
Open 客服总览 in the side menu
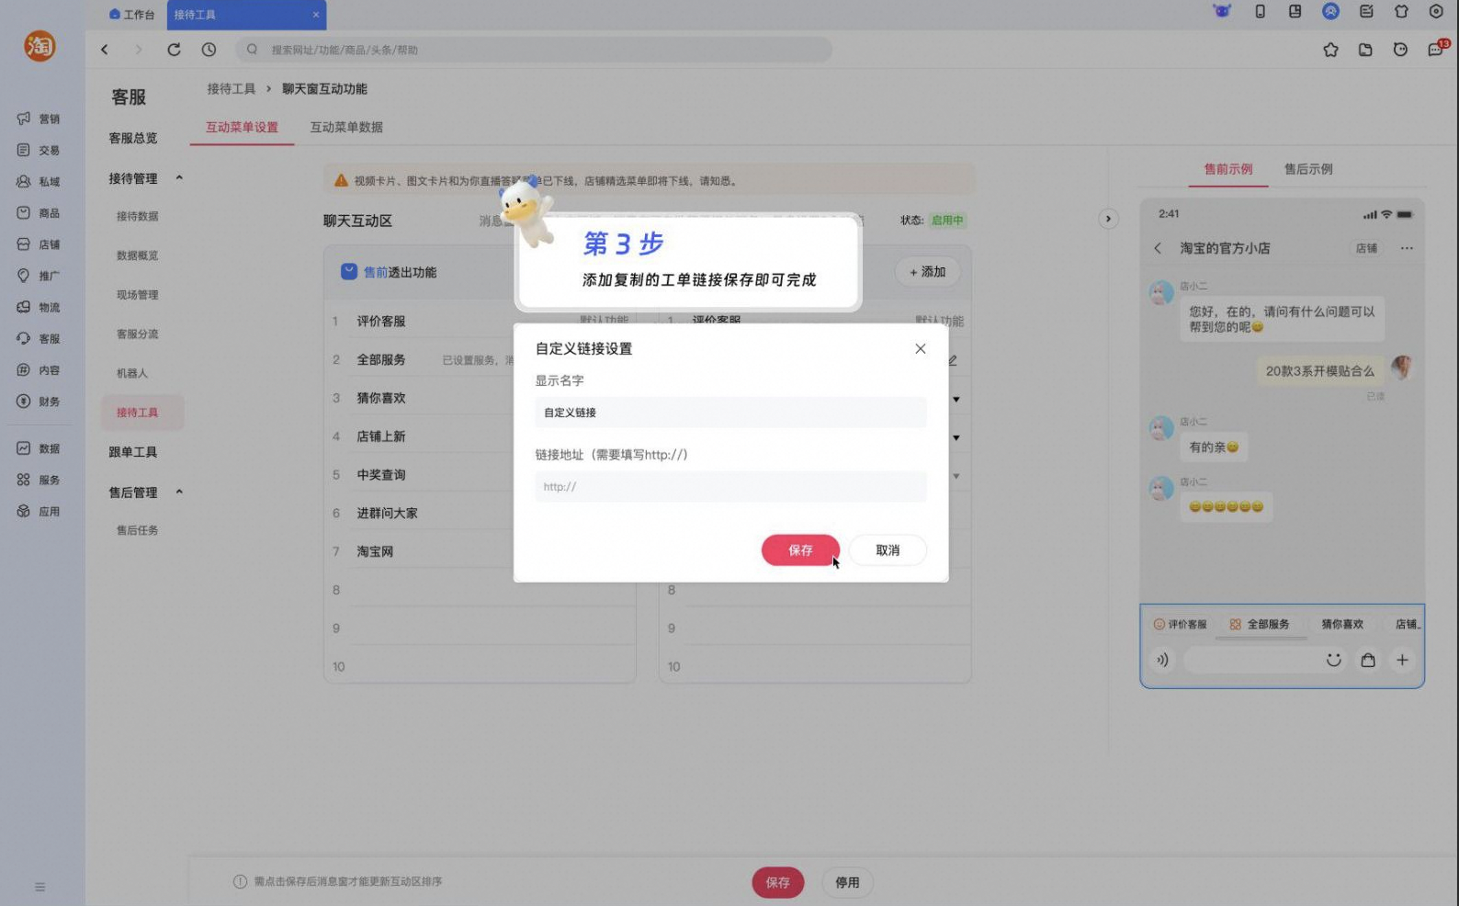pyautogui.click(x=133, y=138)
